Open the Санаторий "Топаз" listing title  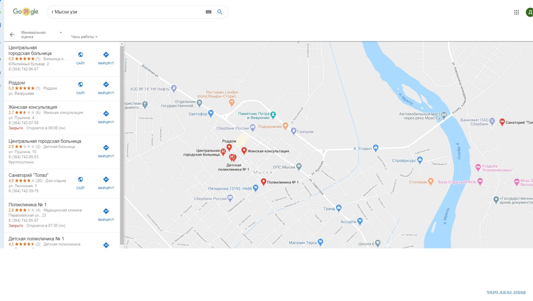28,175
